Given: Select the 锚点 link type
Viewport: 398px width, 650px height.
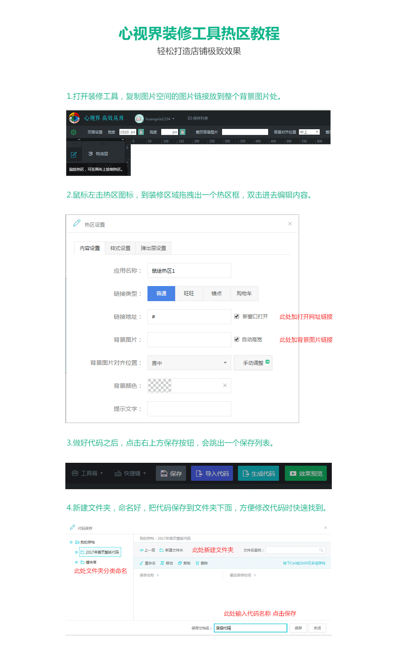Looking at the screenshot, I should pos(217,294).
